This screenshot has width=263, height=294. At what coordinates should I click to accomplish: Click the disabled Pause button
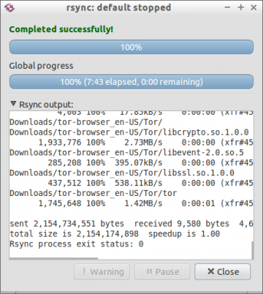162,271
